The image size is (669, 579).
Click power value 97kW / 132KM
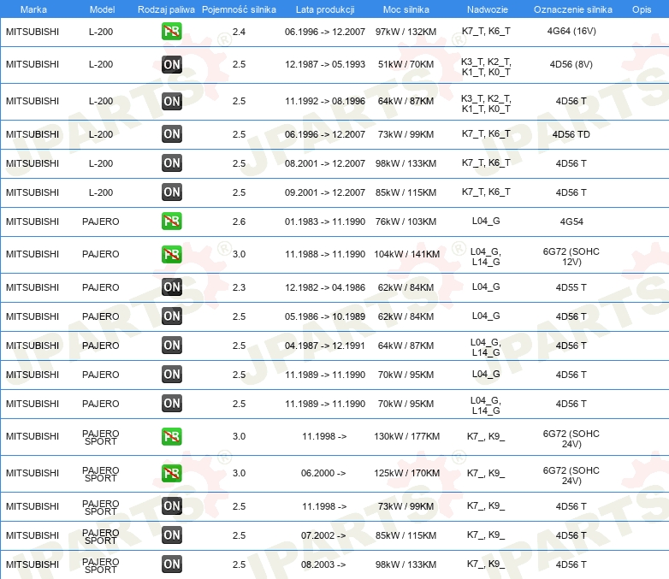pos(406,32)
